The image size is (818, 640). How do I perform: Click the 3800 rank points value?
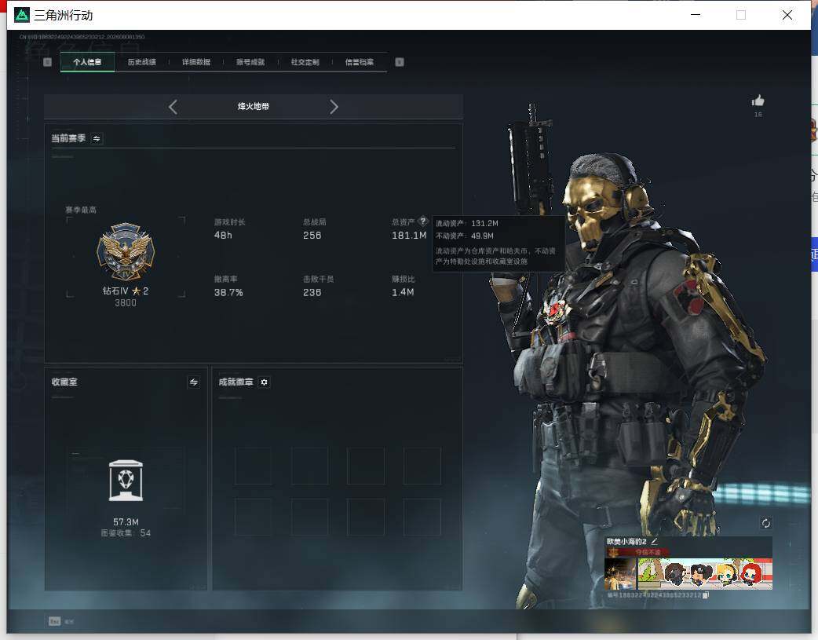[125, 303]
